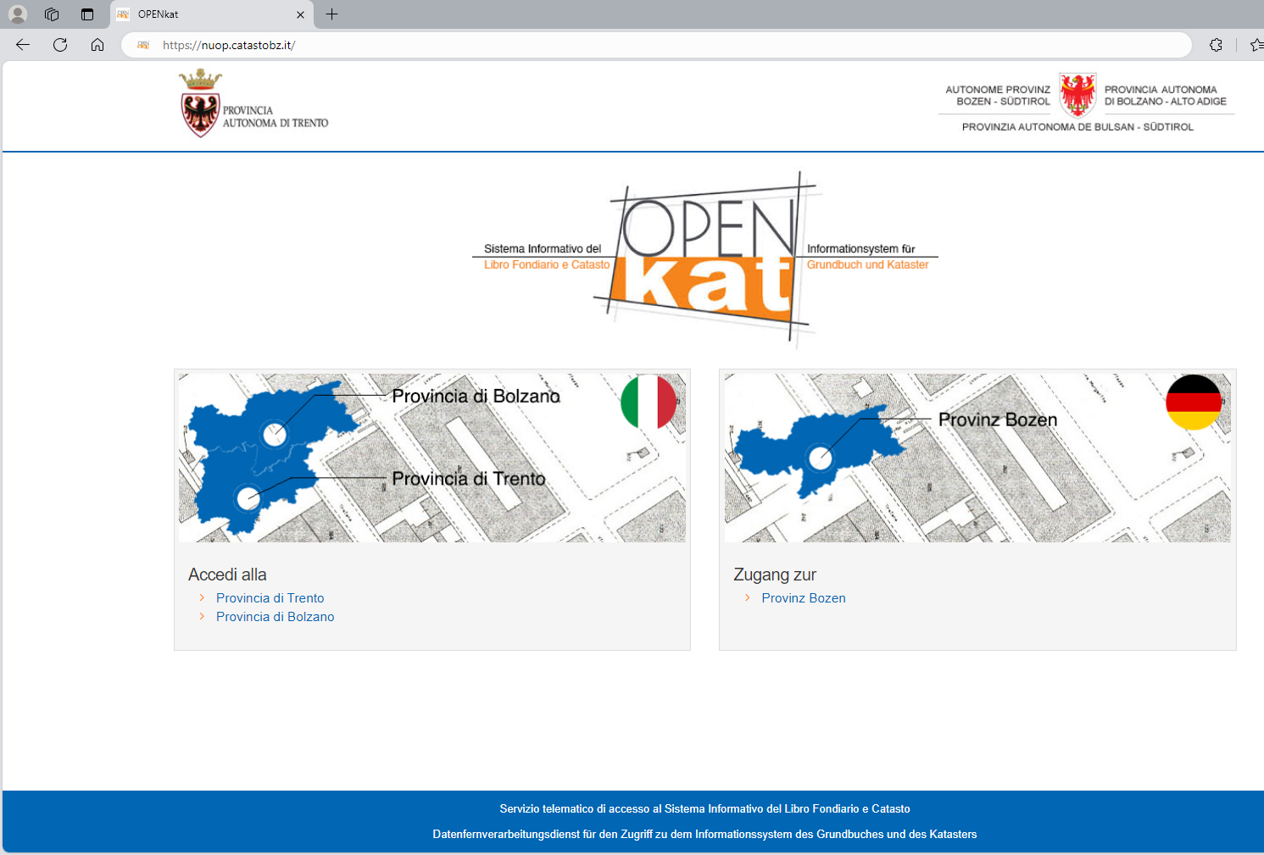Click the orange chevron beside Provincia di Trento
This screenshot has height=855, width=1264.
202,597
